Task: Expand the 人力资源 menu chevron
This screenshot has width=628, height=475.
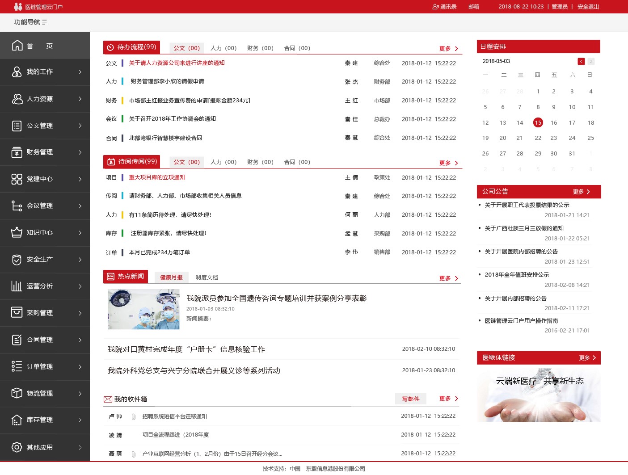Action: point(80,98)
